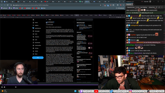
Task: Open the synthwave bookmark
Action: 27,8
